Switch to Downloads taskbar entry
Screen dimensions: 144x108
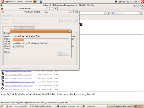pyautogui.click(x=94, y=106)
